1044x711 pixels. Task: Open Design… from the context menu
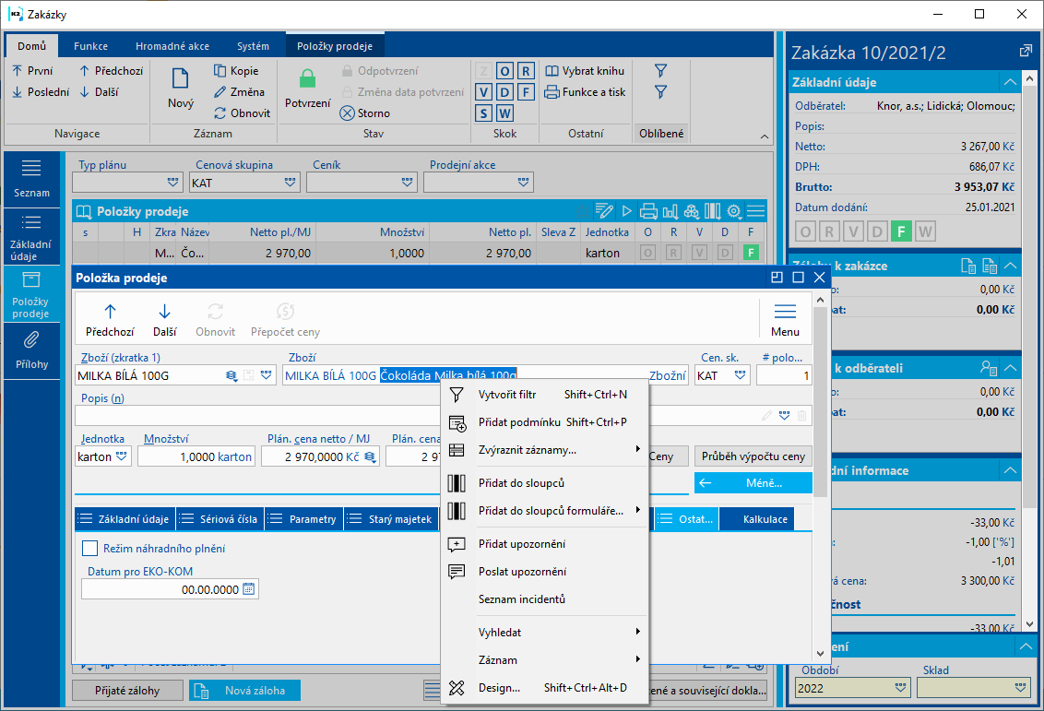pos(545,688)
